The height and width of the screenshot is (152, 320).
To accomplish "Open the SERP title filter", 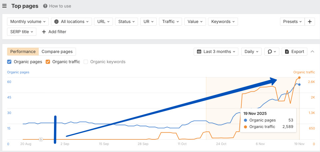I will pyautogui.click(x=22, y=32).
